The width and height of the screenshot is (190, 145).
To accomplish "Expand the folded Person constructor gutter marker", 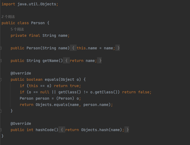I will (x=1, y=48).
